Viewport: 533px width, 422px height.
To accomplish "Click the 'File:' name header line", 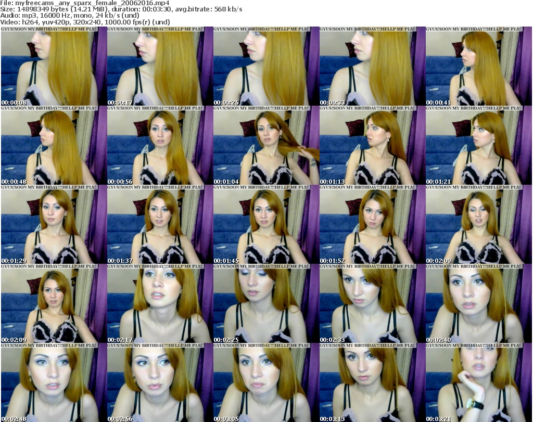I will coord(85,3).
